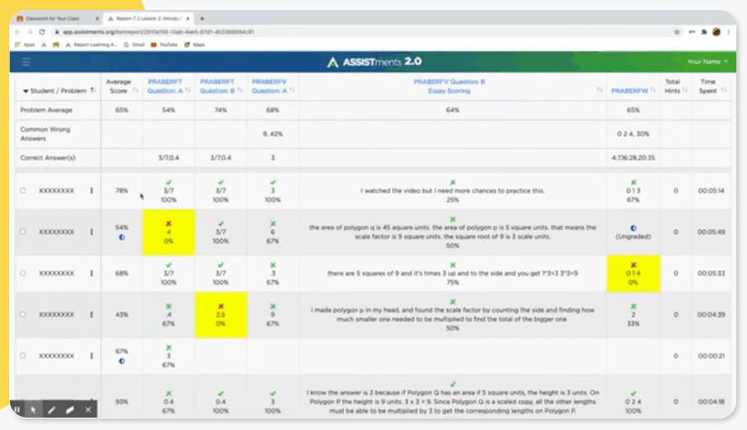
Task: Check the box for the 78% student
Action: point(23,190)
